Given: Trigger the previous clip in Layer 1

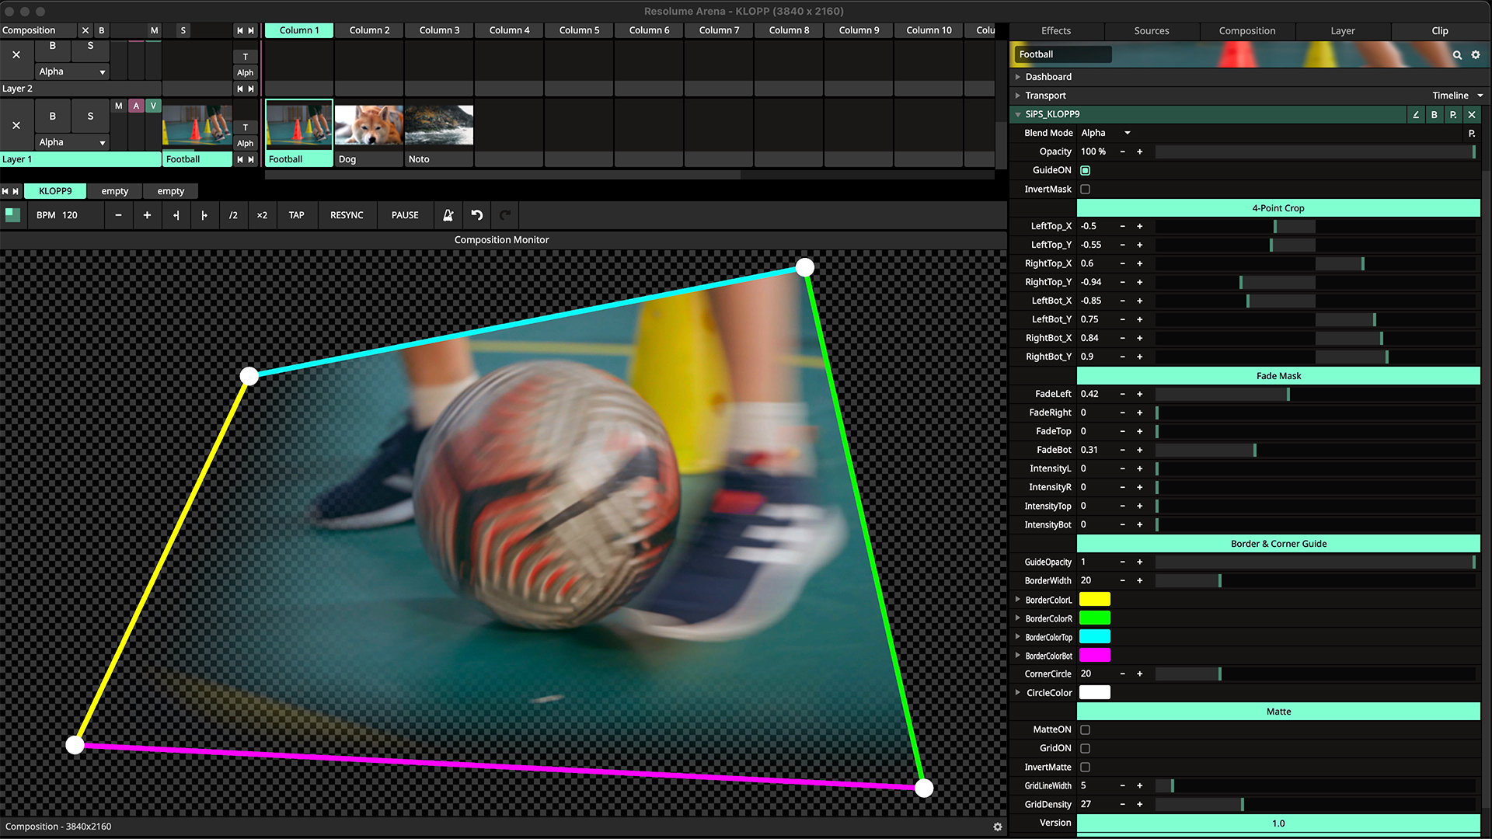Looking at the screenshot, I should coord(240,159).
